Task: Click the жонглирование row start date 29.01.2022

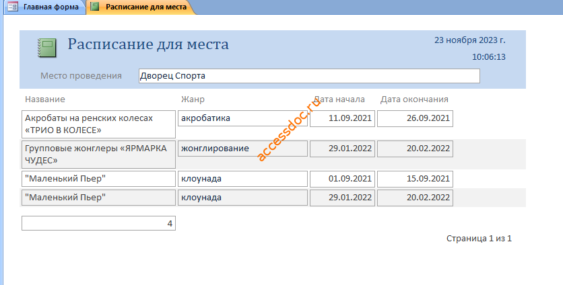Action: (x=342, y=149)
